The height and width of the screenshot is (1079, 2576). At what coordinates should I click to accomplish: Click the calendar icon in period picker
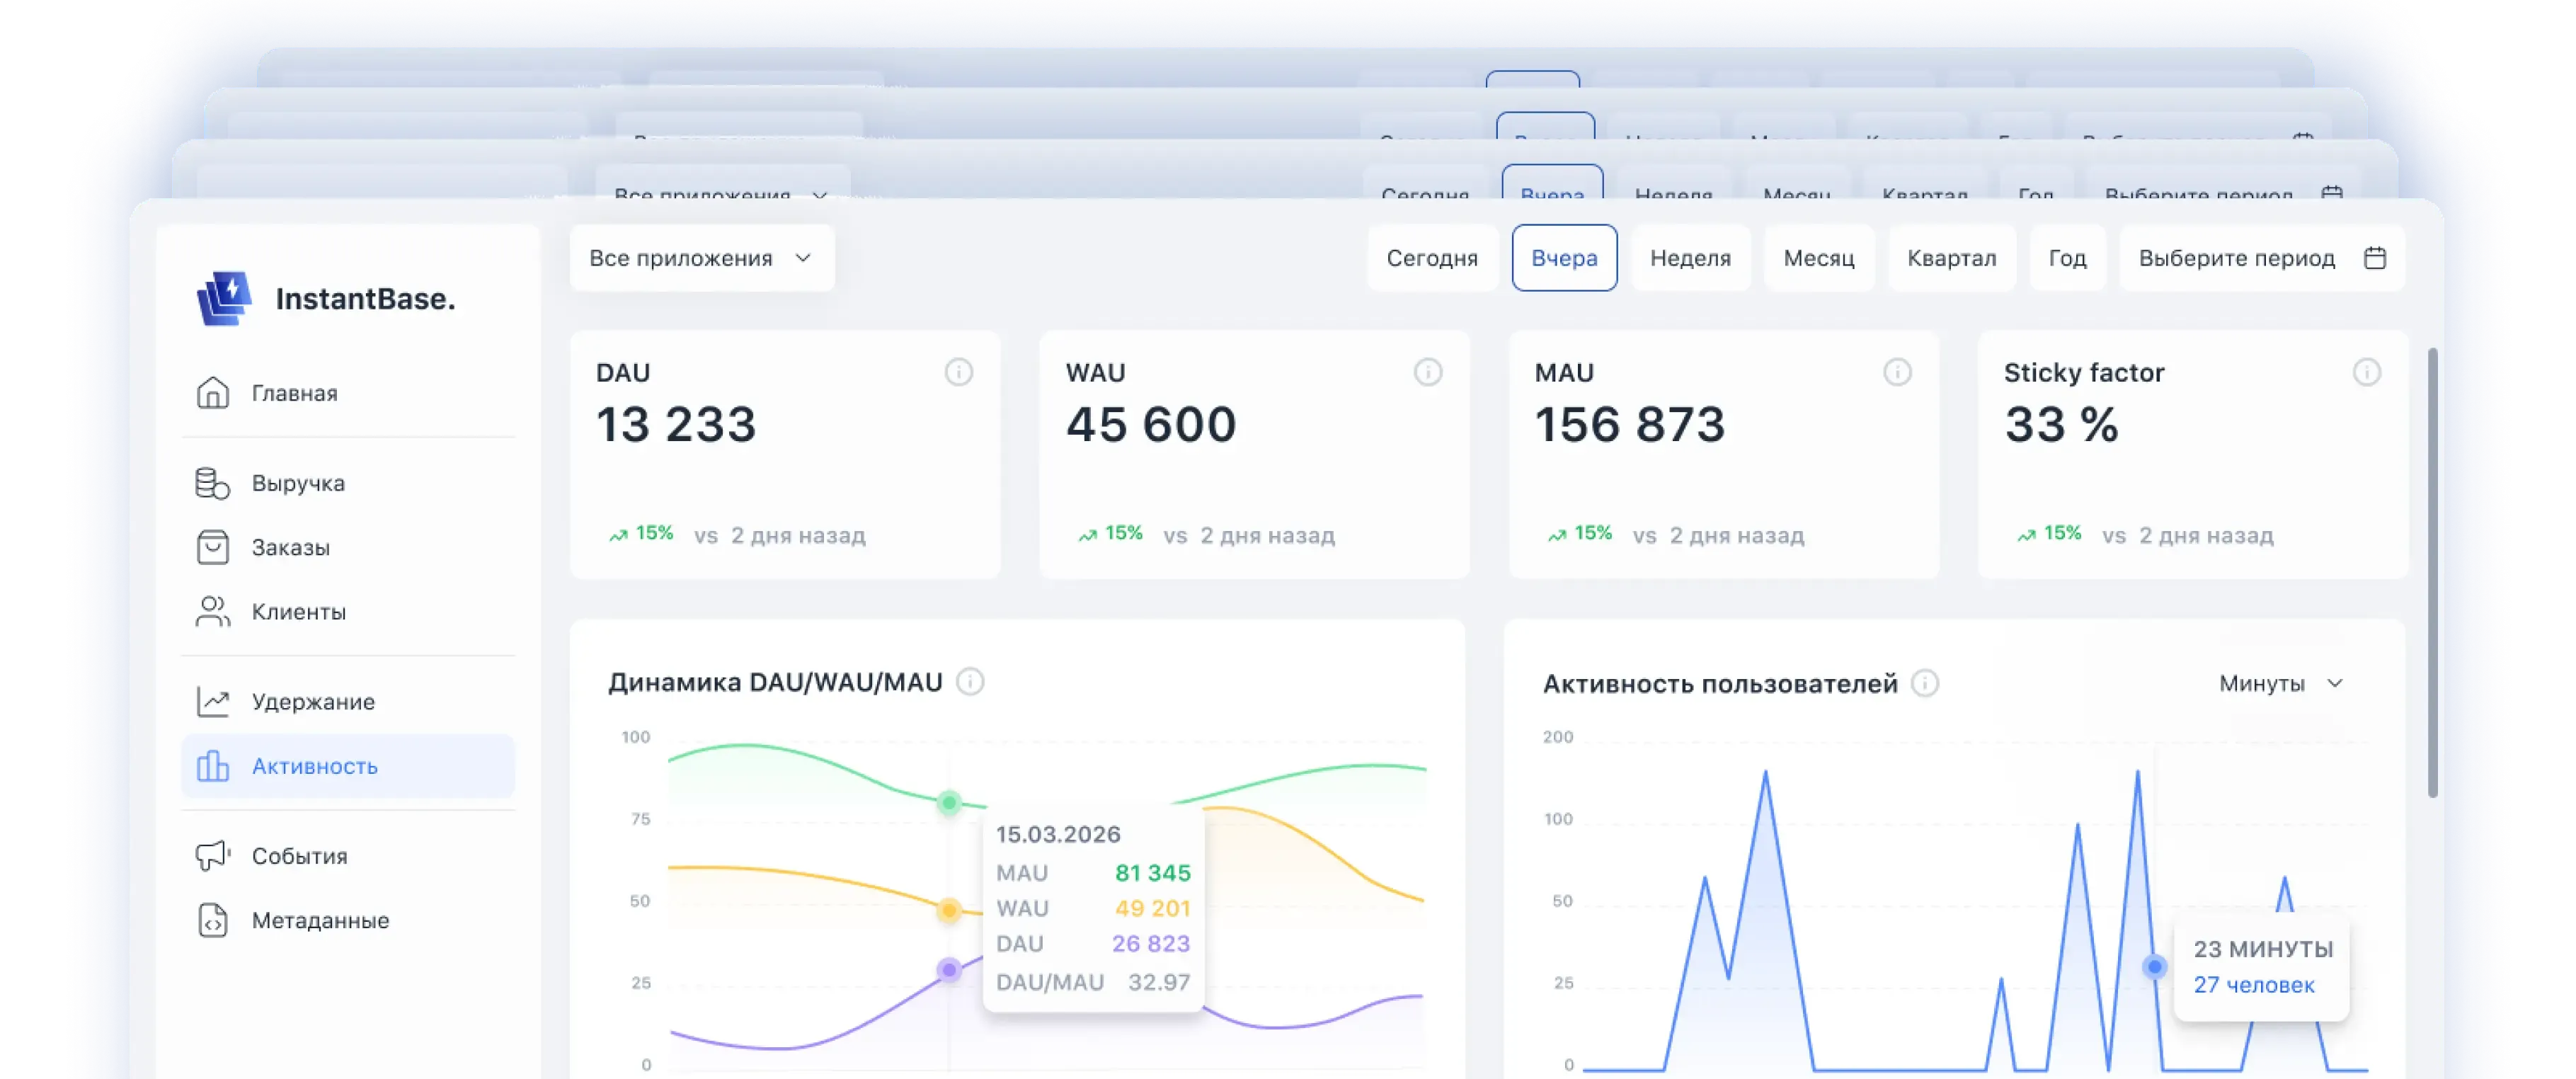click(2375, 258)
